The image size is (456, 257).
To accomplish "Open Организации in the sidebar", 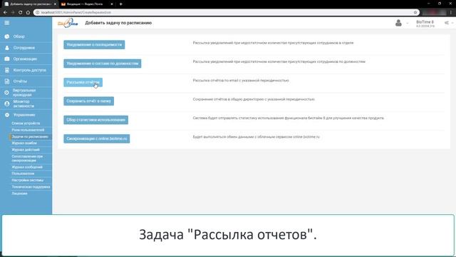I will tap(26, 59).
